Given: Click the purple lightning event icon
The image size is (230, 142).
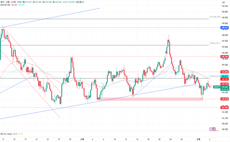Looking at the screenshot, I should 211,129.
